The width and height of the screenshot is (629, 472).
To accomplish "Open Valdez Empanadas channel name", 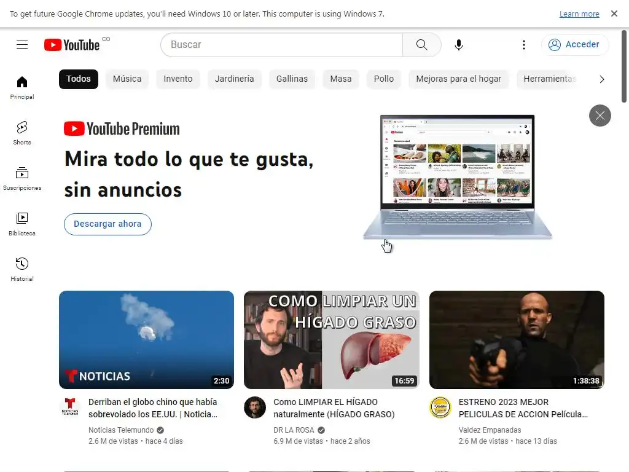I will [490, 430].
